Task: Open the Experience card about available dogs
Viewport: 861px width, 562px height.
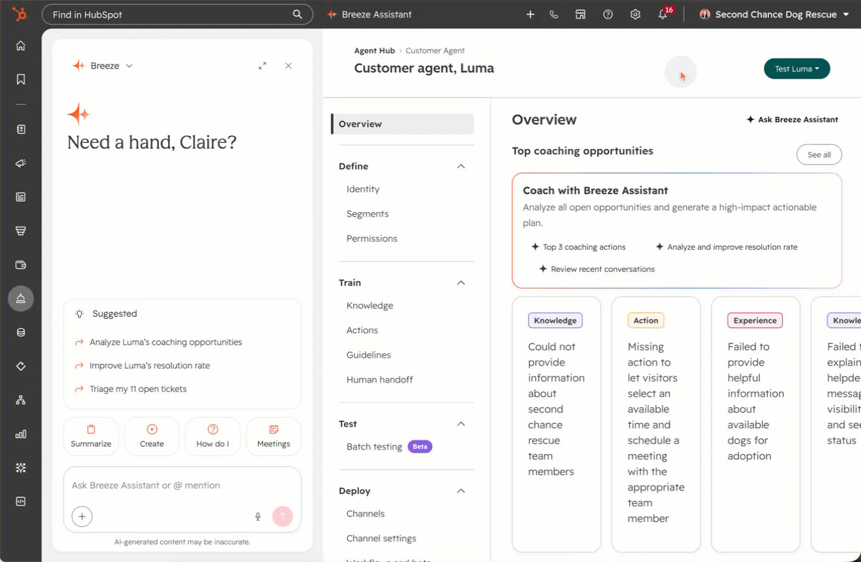Action: [755, 424]
